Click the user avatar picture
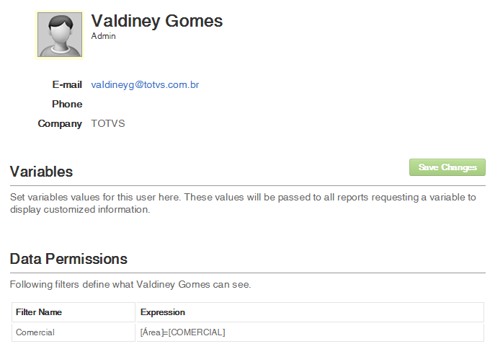Image resolution: width=490 pixels, height=349 pixels. coord(59,34)
